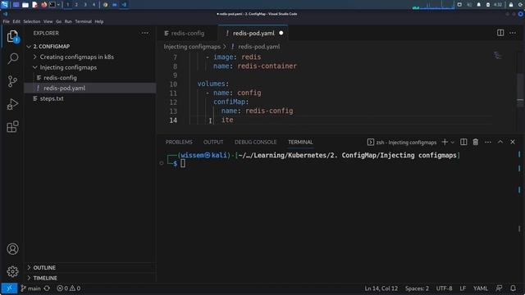Click the LF end-of-line indicator
Screen dimensions: 525x295
pyautogui.click(x=463, y=288)
